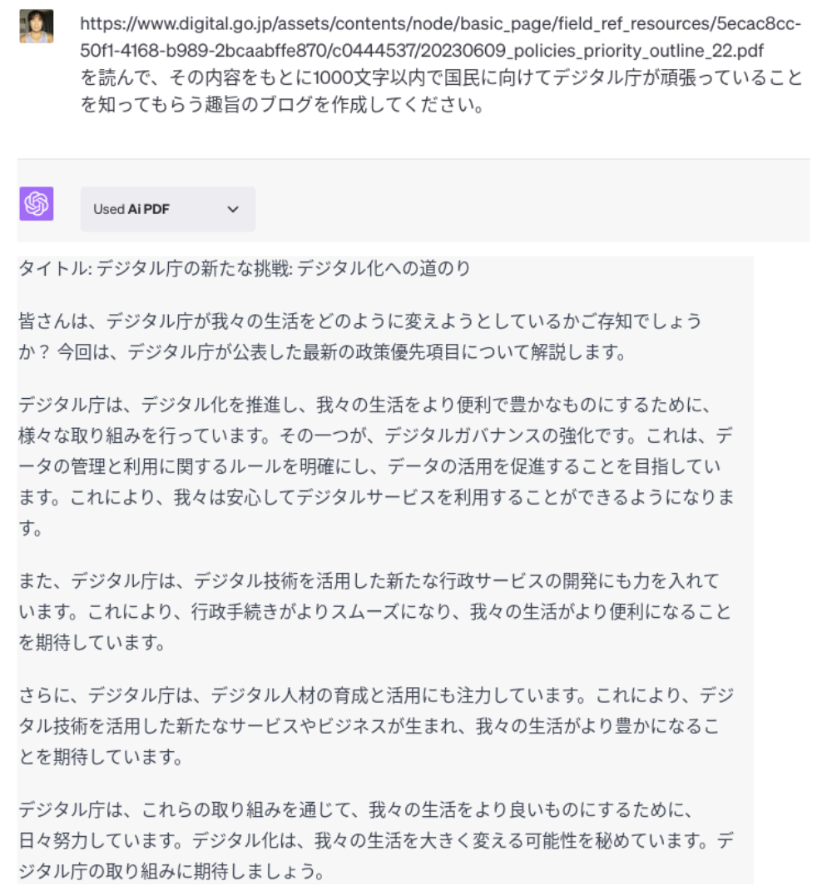Click the paragraph starting また、デジタル庁は
Viewport: 827px width, 891px height.
[x=374, y=611]
